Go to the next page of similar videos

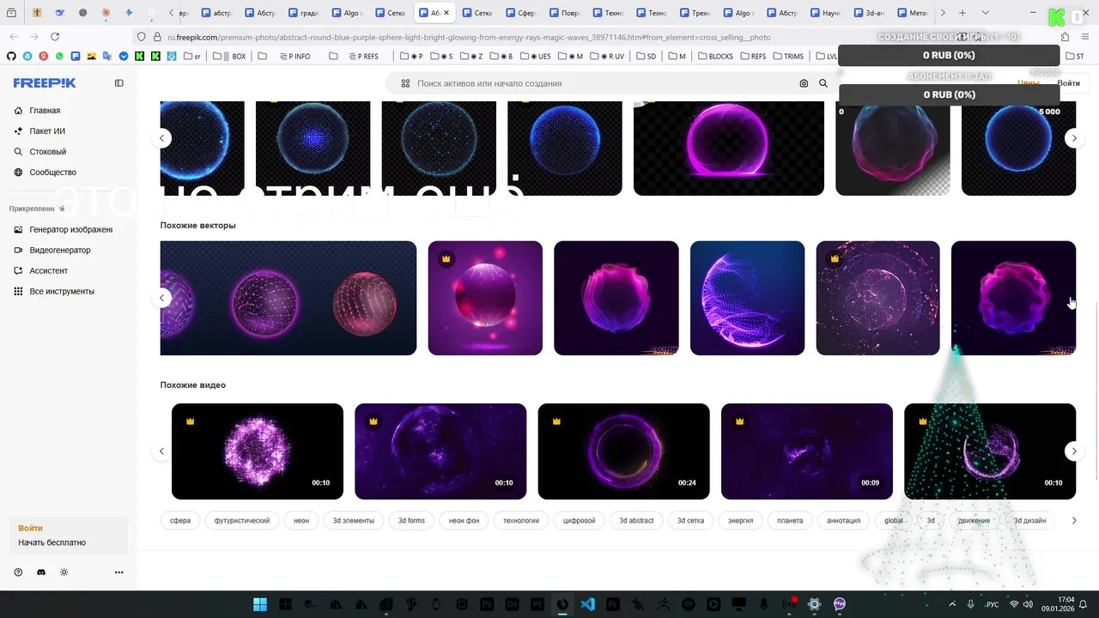[1073, 451]
